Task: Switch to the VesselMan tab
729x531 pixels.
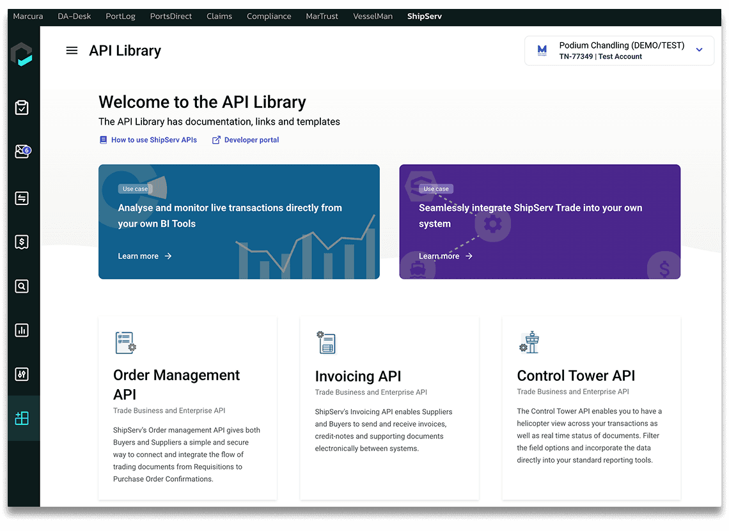Action: tap(372, 16)
